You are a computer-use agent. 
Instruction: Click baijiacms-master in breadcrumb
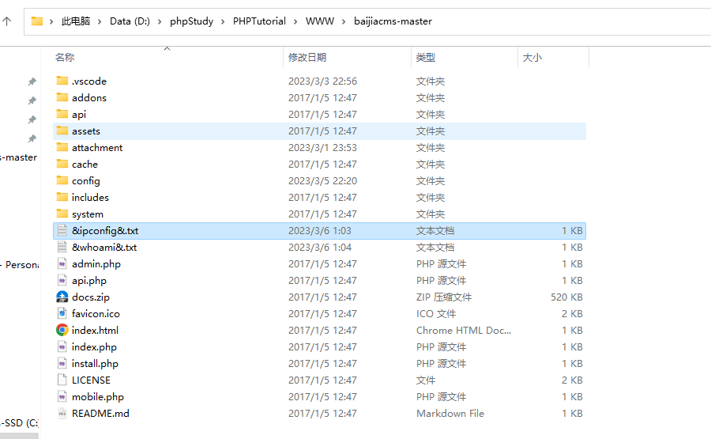pos(393,21)
